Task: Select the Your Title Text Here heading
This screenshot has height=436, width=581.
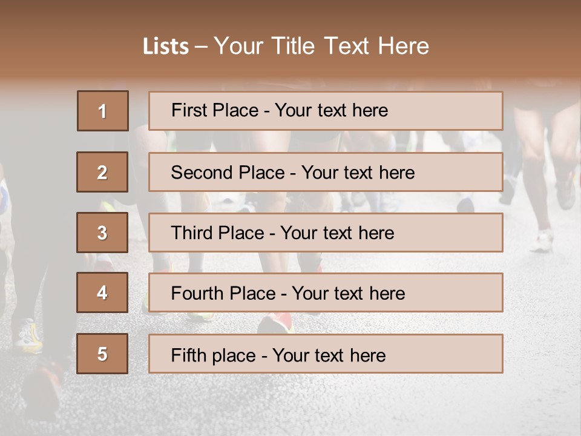Action: [x=321, y=46]
